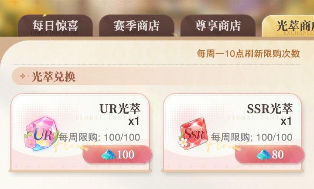Click the UR weekly limit 100/100 text
Image resolution: width=314 pixels, height=189 pixels.
point(99,137)
